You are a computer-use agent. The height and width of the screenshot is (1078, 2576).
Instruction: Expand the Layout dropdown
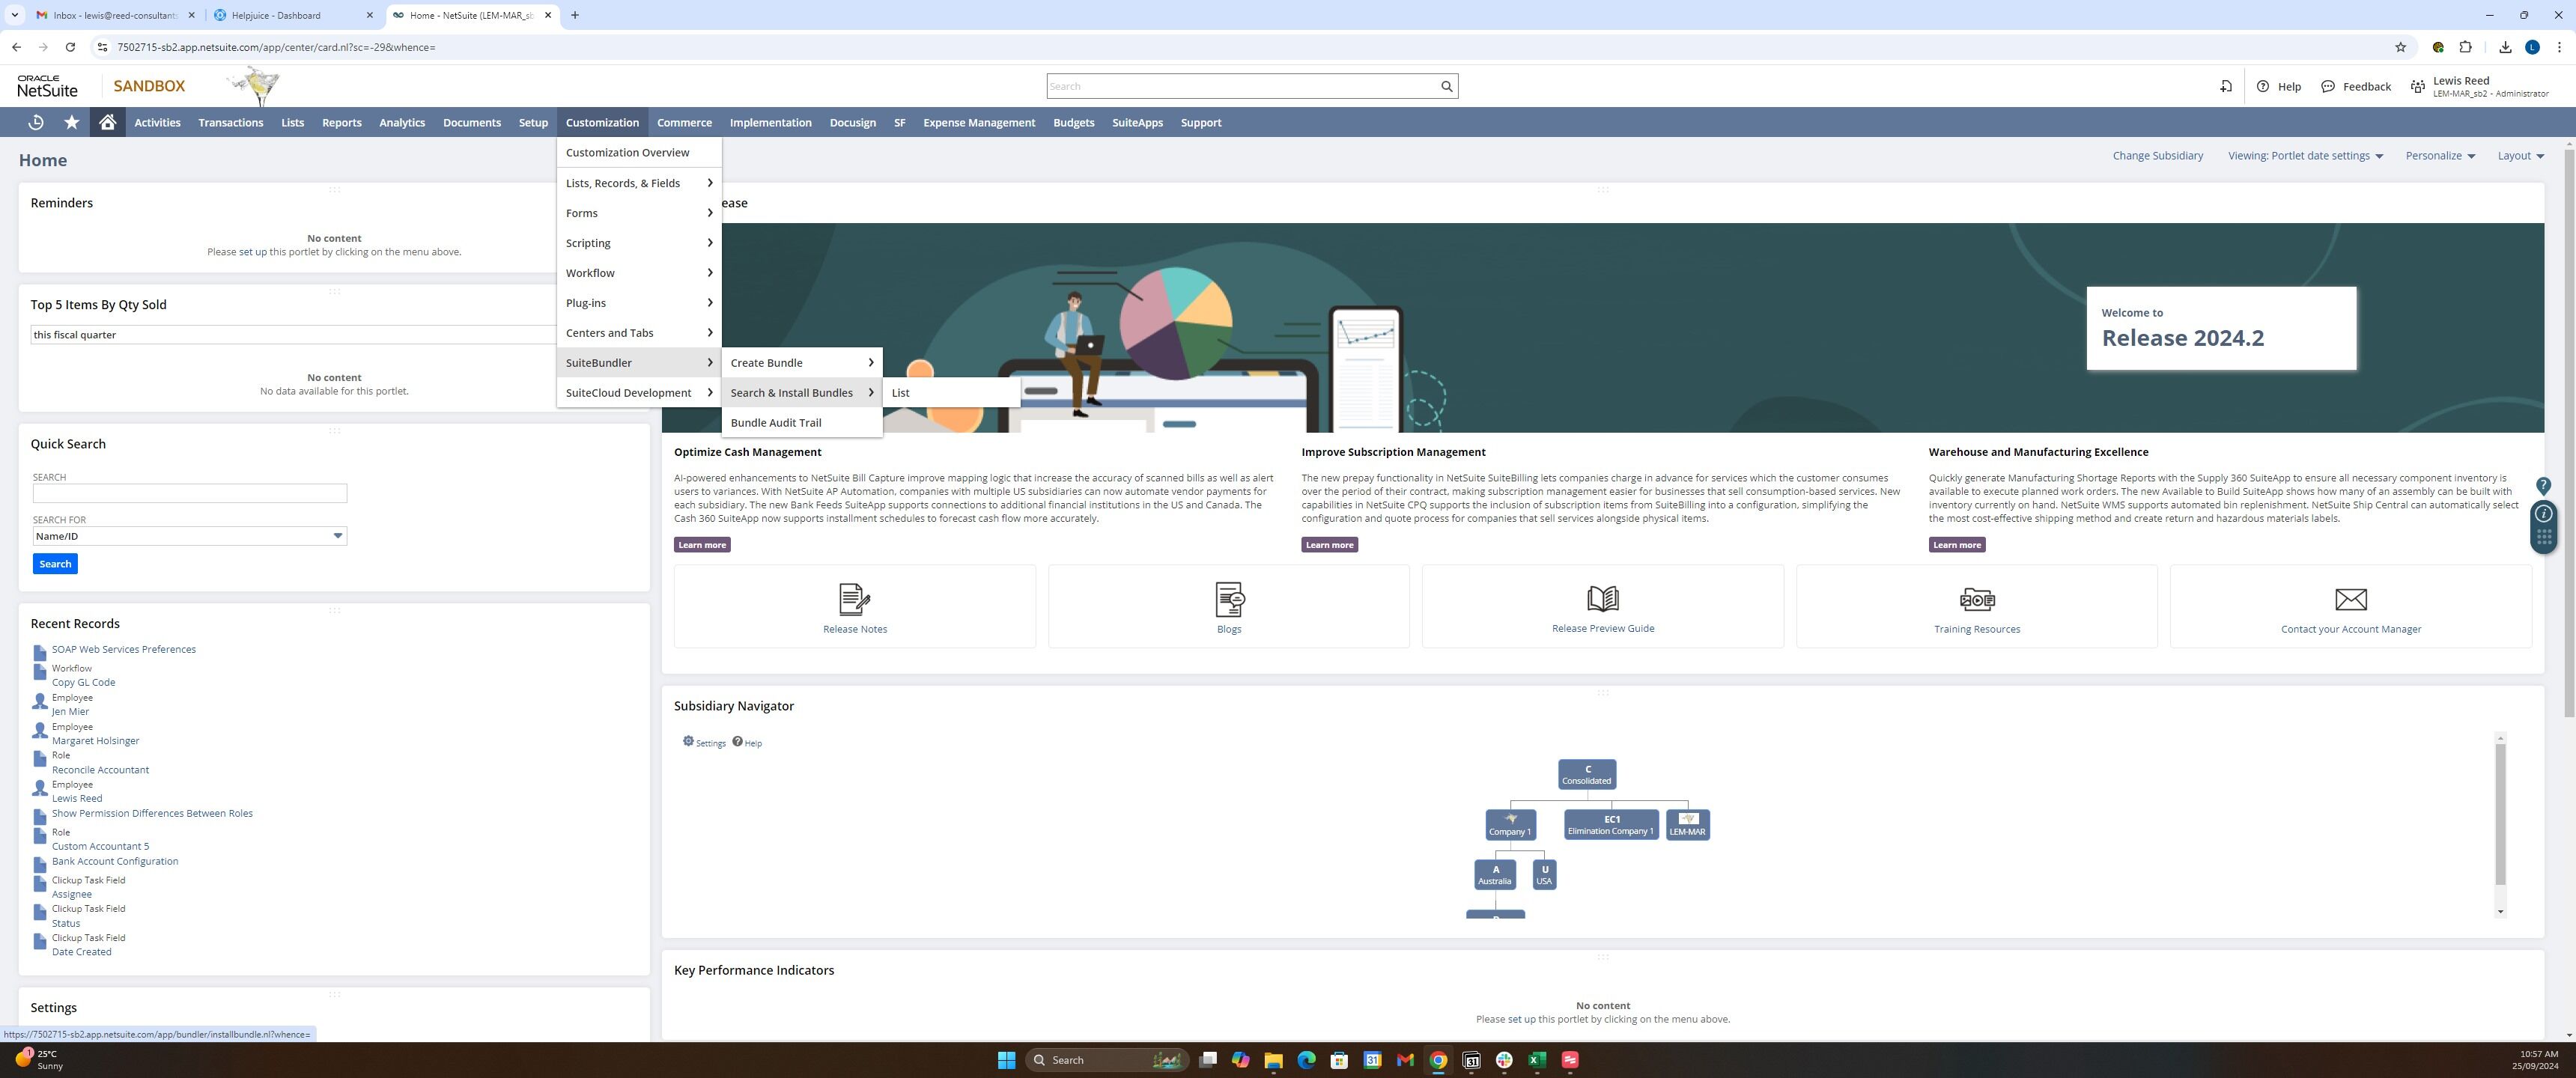pyautogui.click(x=2520, y=156)
